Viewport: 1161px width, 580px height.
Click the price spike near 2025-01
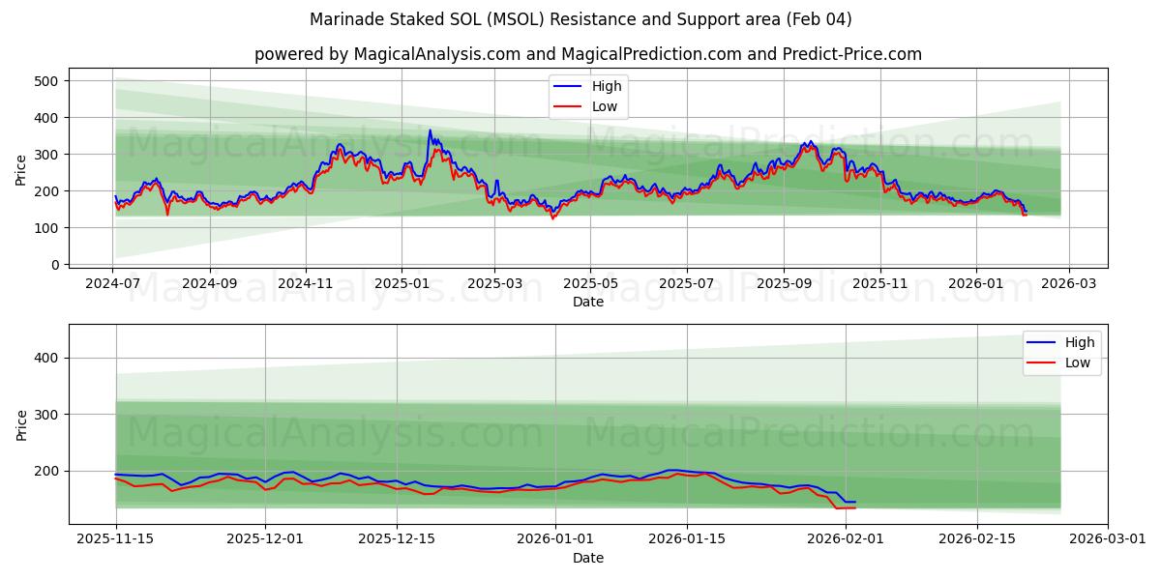[x=429, y=131]
